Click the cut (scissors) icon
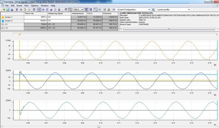 17,10
